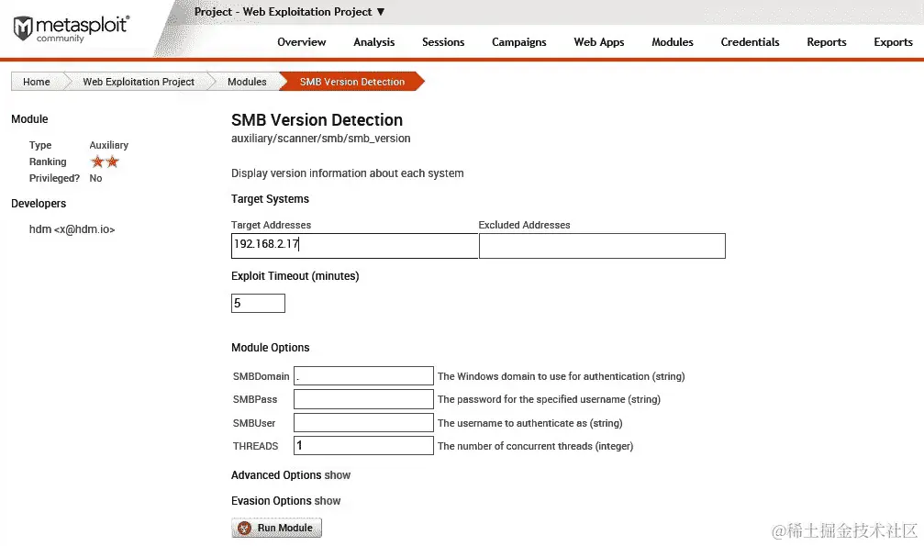Go to the Sessions tab
924x546 pixels.
point(443,42)
